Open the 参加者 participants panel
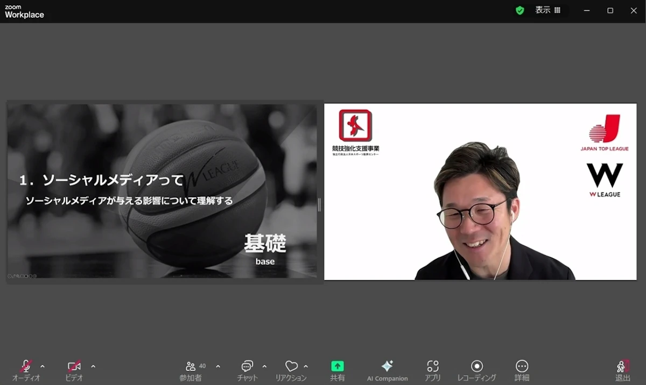 click(191, 367)
